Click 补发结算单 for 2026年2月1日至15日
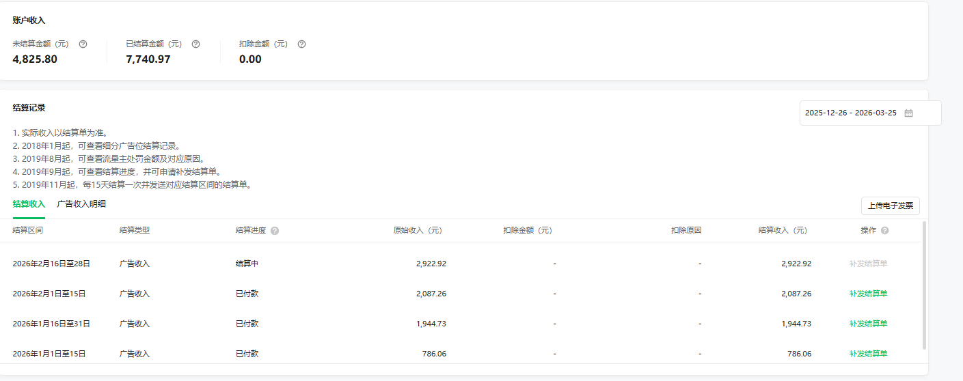This screenshot has height=381, width=963. [x=868, y=294]
